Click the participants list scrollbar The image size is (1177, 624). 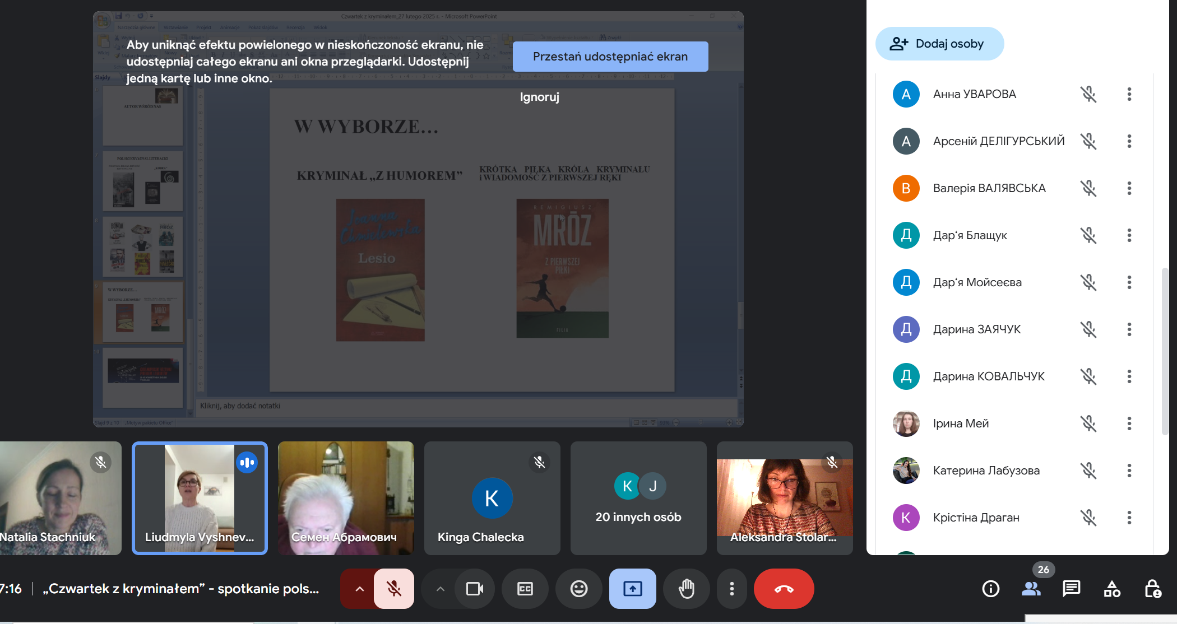coord(1165,351)
